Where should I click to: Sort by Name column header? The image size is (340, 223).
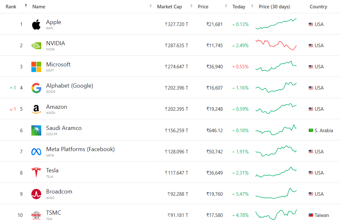[x=39, y=7]
